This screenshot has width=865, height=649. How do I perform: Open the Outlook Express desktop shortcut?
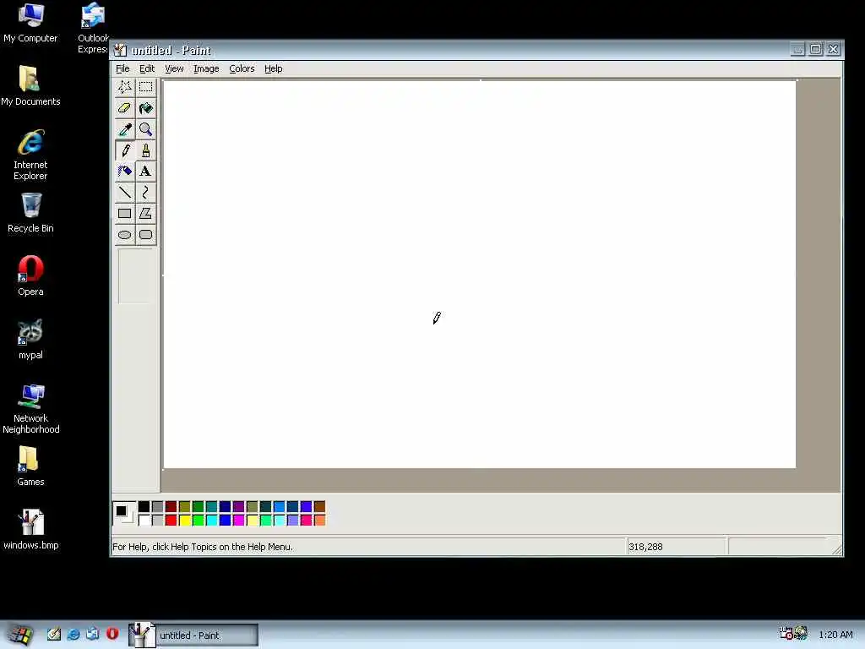tap(93, 28)
